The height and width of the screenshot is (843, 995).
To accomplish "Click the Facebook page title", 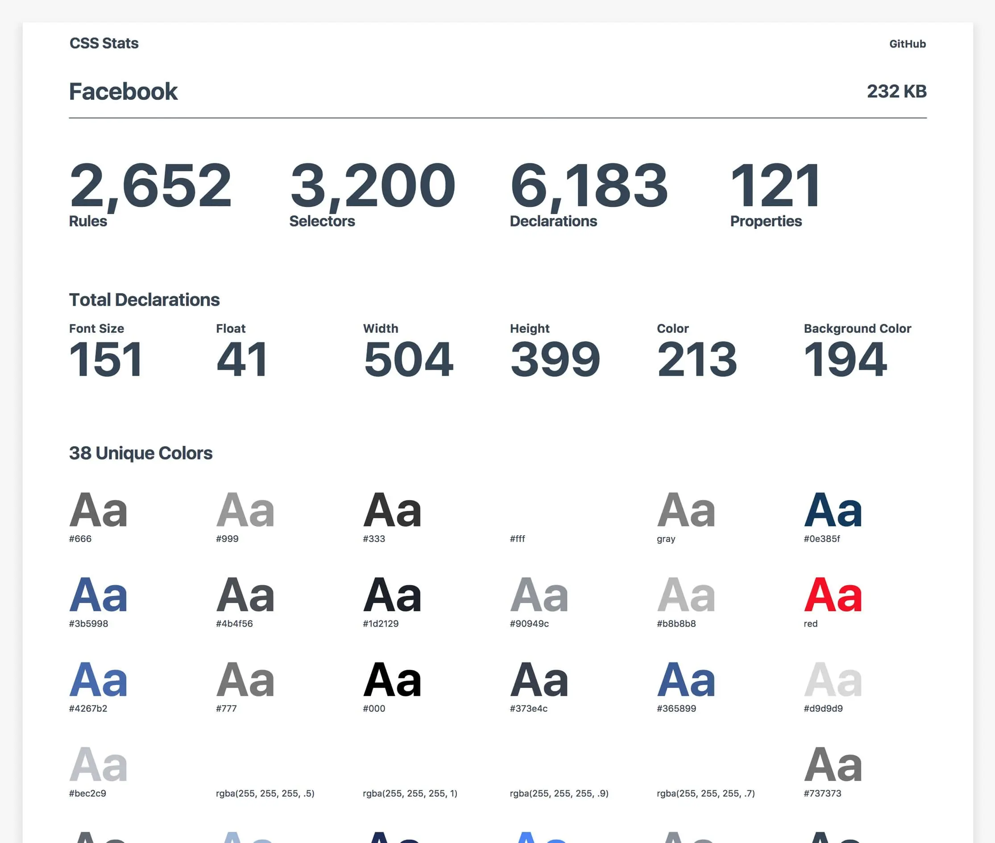I will (123, 91).
